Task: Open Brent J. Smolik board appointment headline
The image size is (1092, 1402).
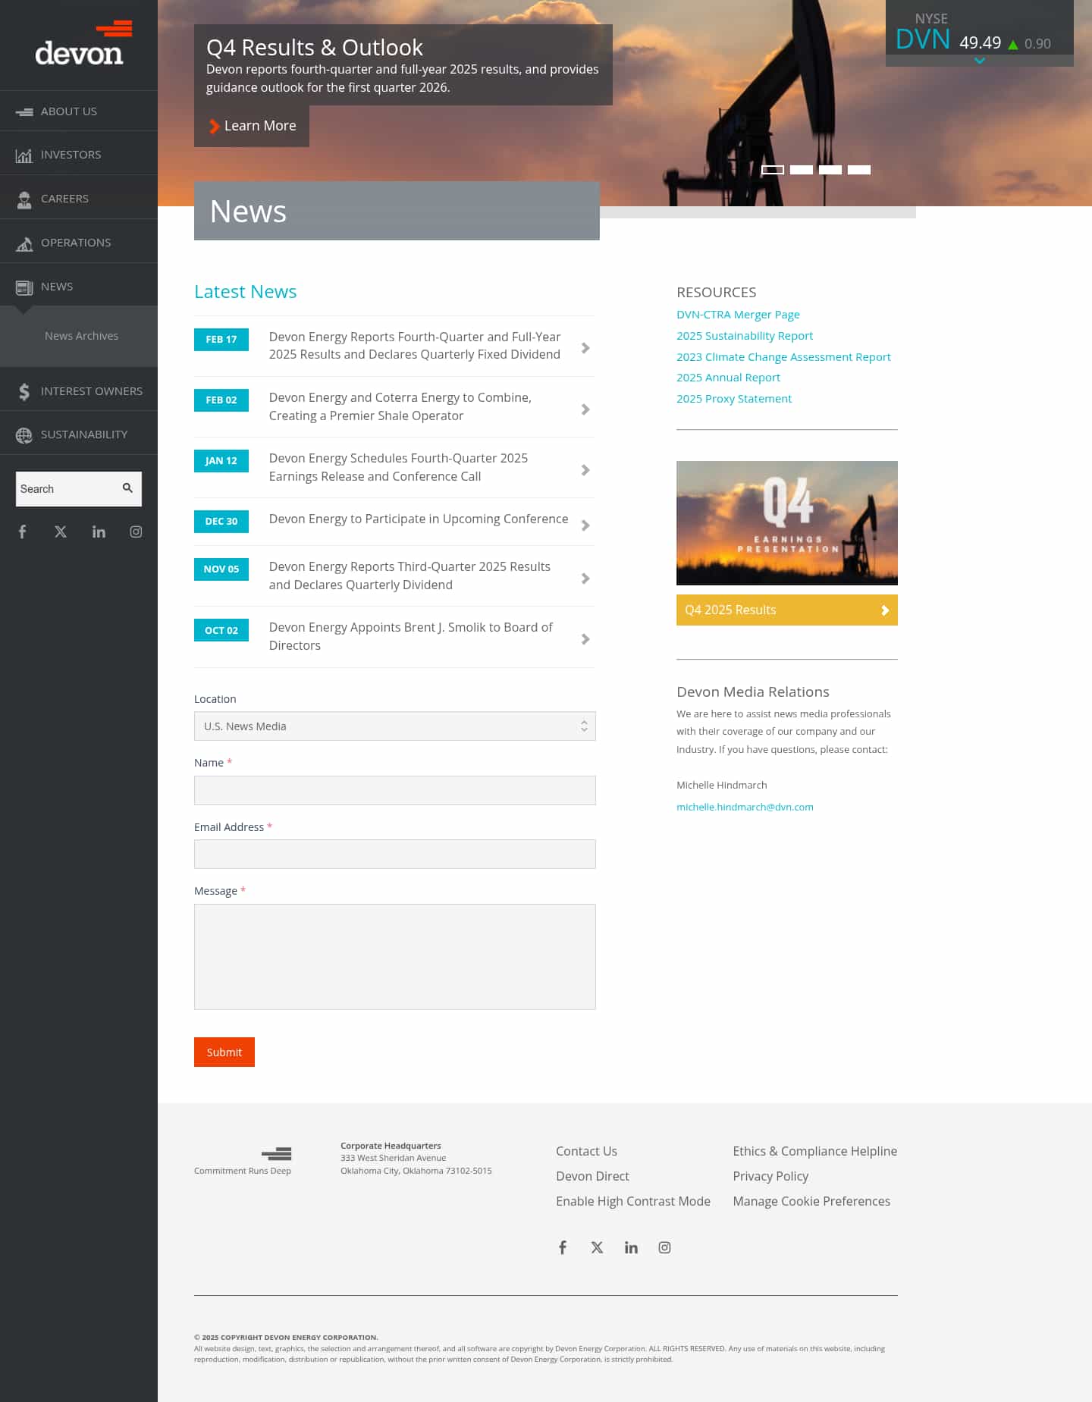Action: [x=411, y=636]
